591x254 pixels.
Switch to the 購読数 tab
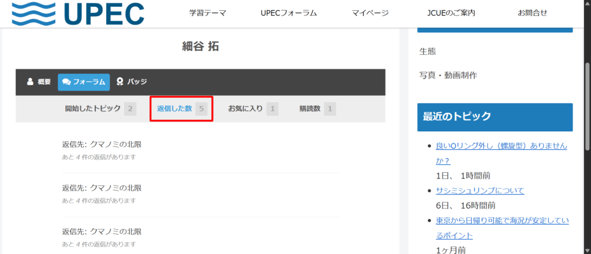(x=310, y=108)
